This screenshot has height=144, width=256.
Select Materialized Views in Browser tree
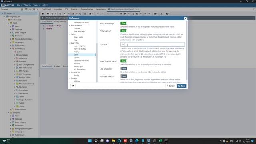coord(26,84)
